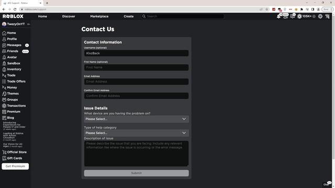Submit the contact form

(136, 173)
